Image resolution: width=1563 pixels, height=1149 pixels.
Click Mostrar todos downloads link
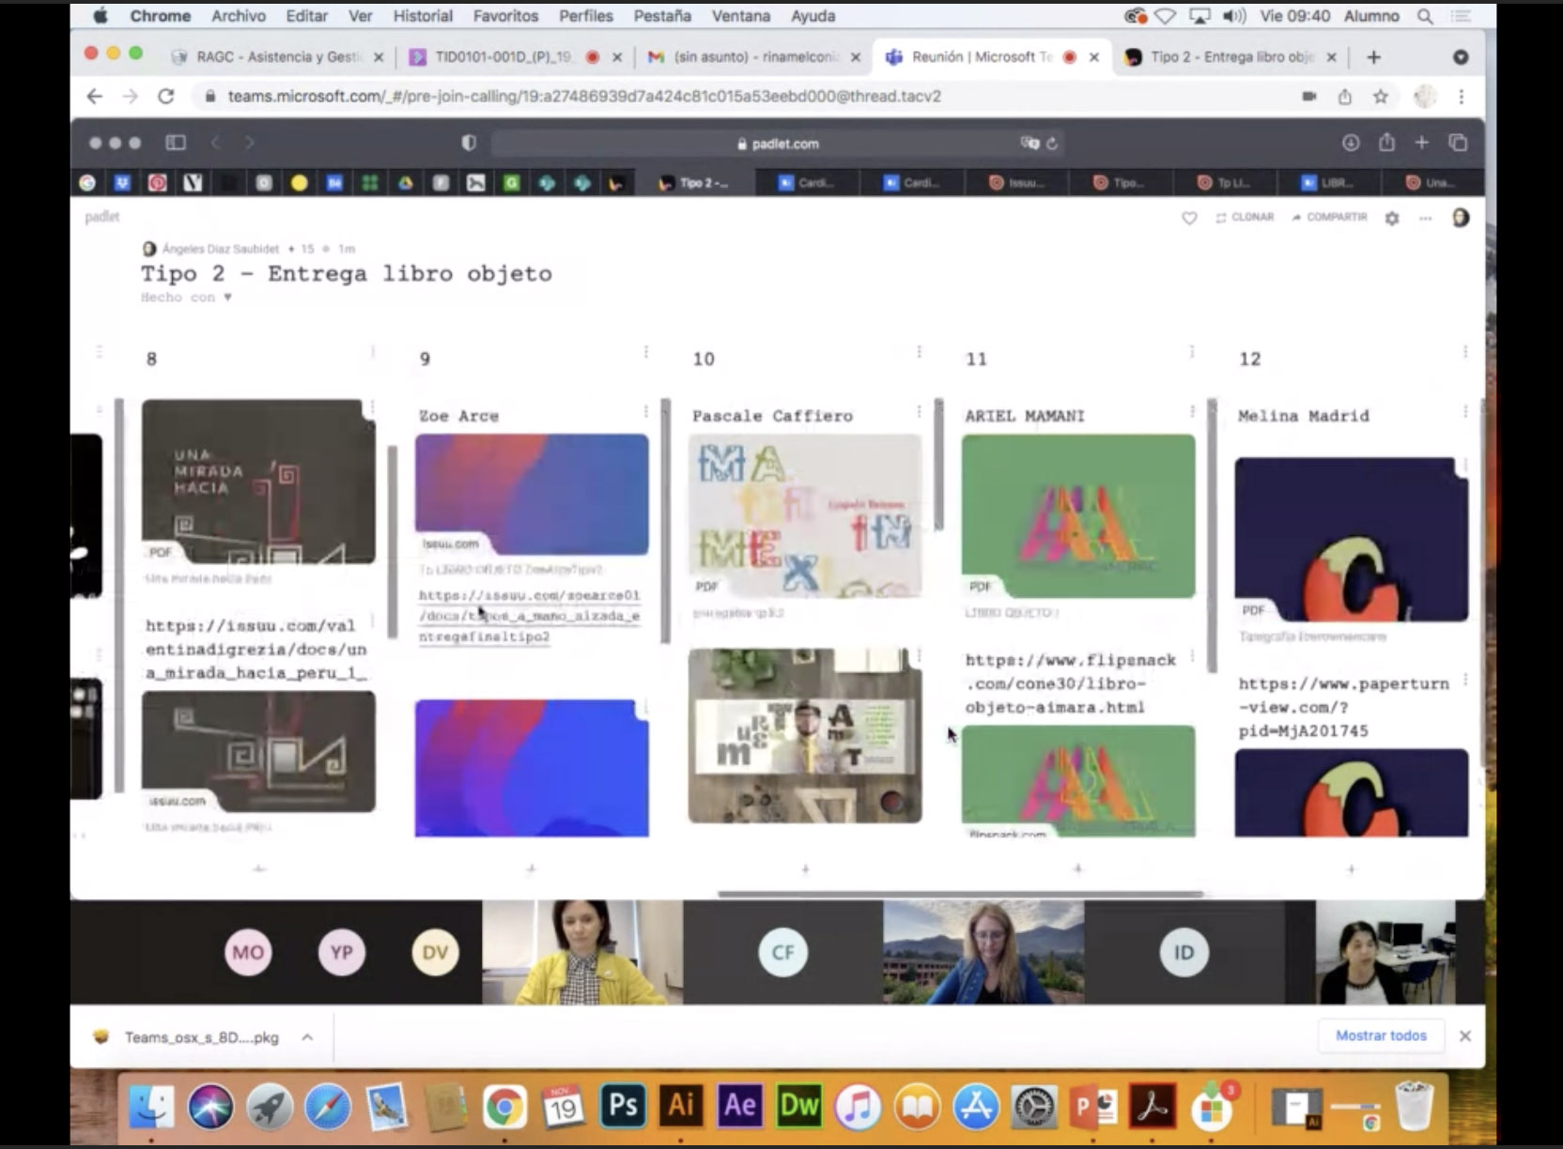pos(1380,1035)
